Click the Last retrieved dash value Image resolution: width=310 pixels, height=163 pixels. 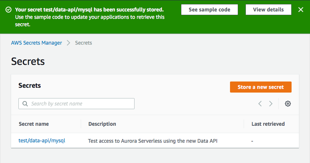pyautogui.click(x=252, y=141)
